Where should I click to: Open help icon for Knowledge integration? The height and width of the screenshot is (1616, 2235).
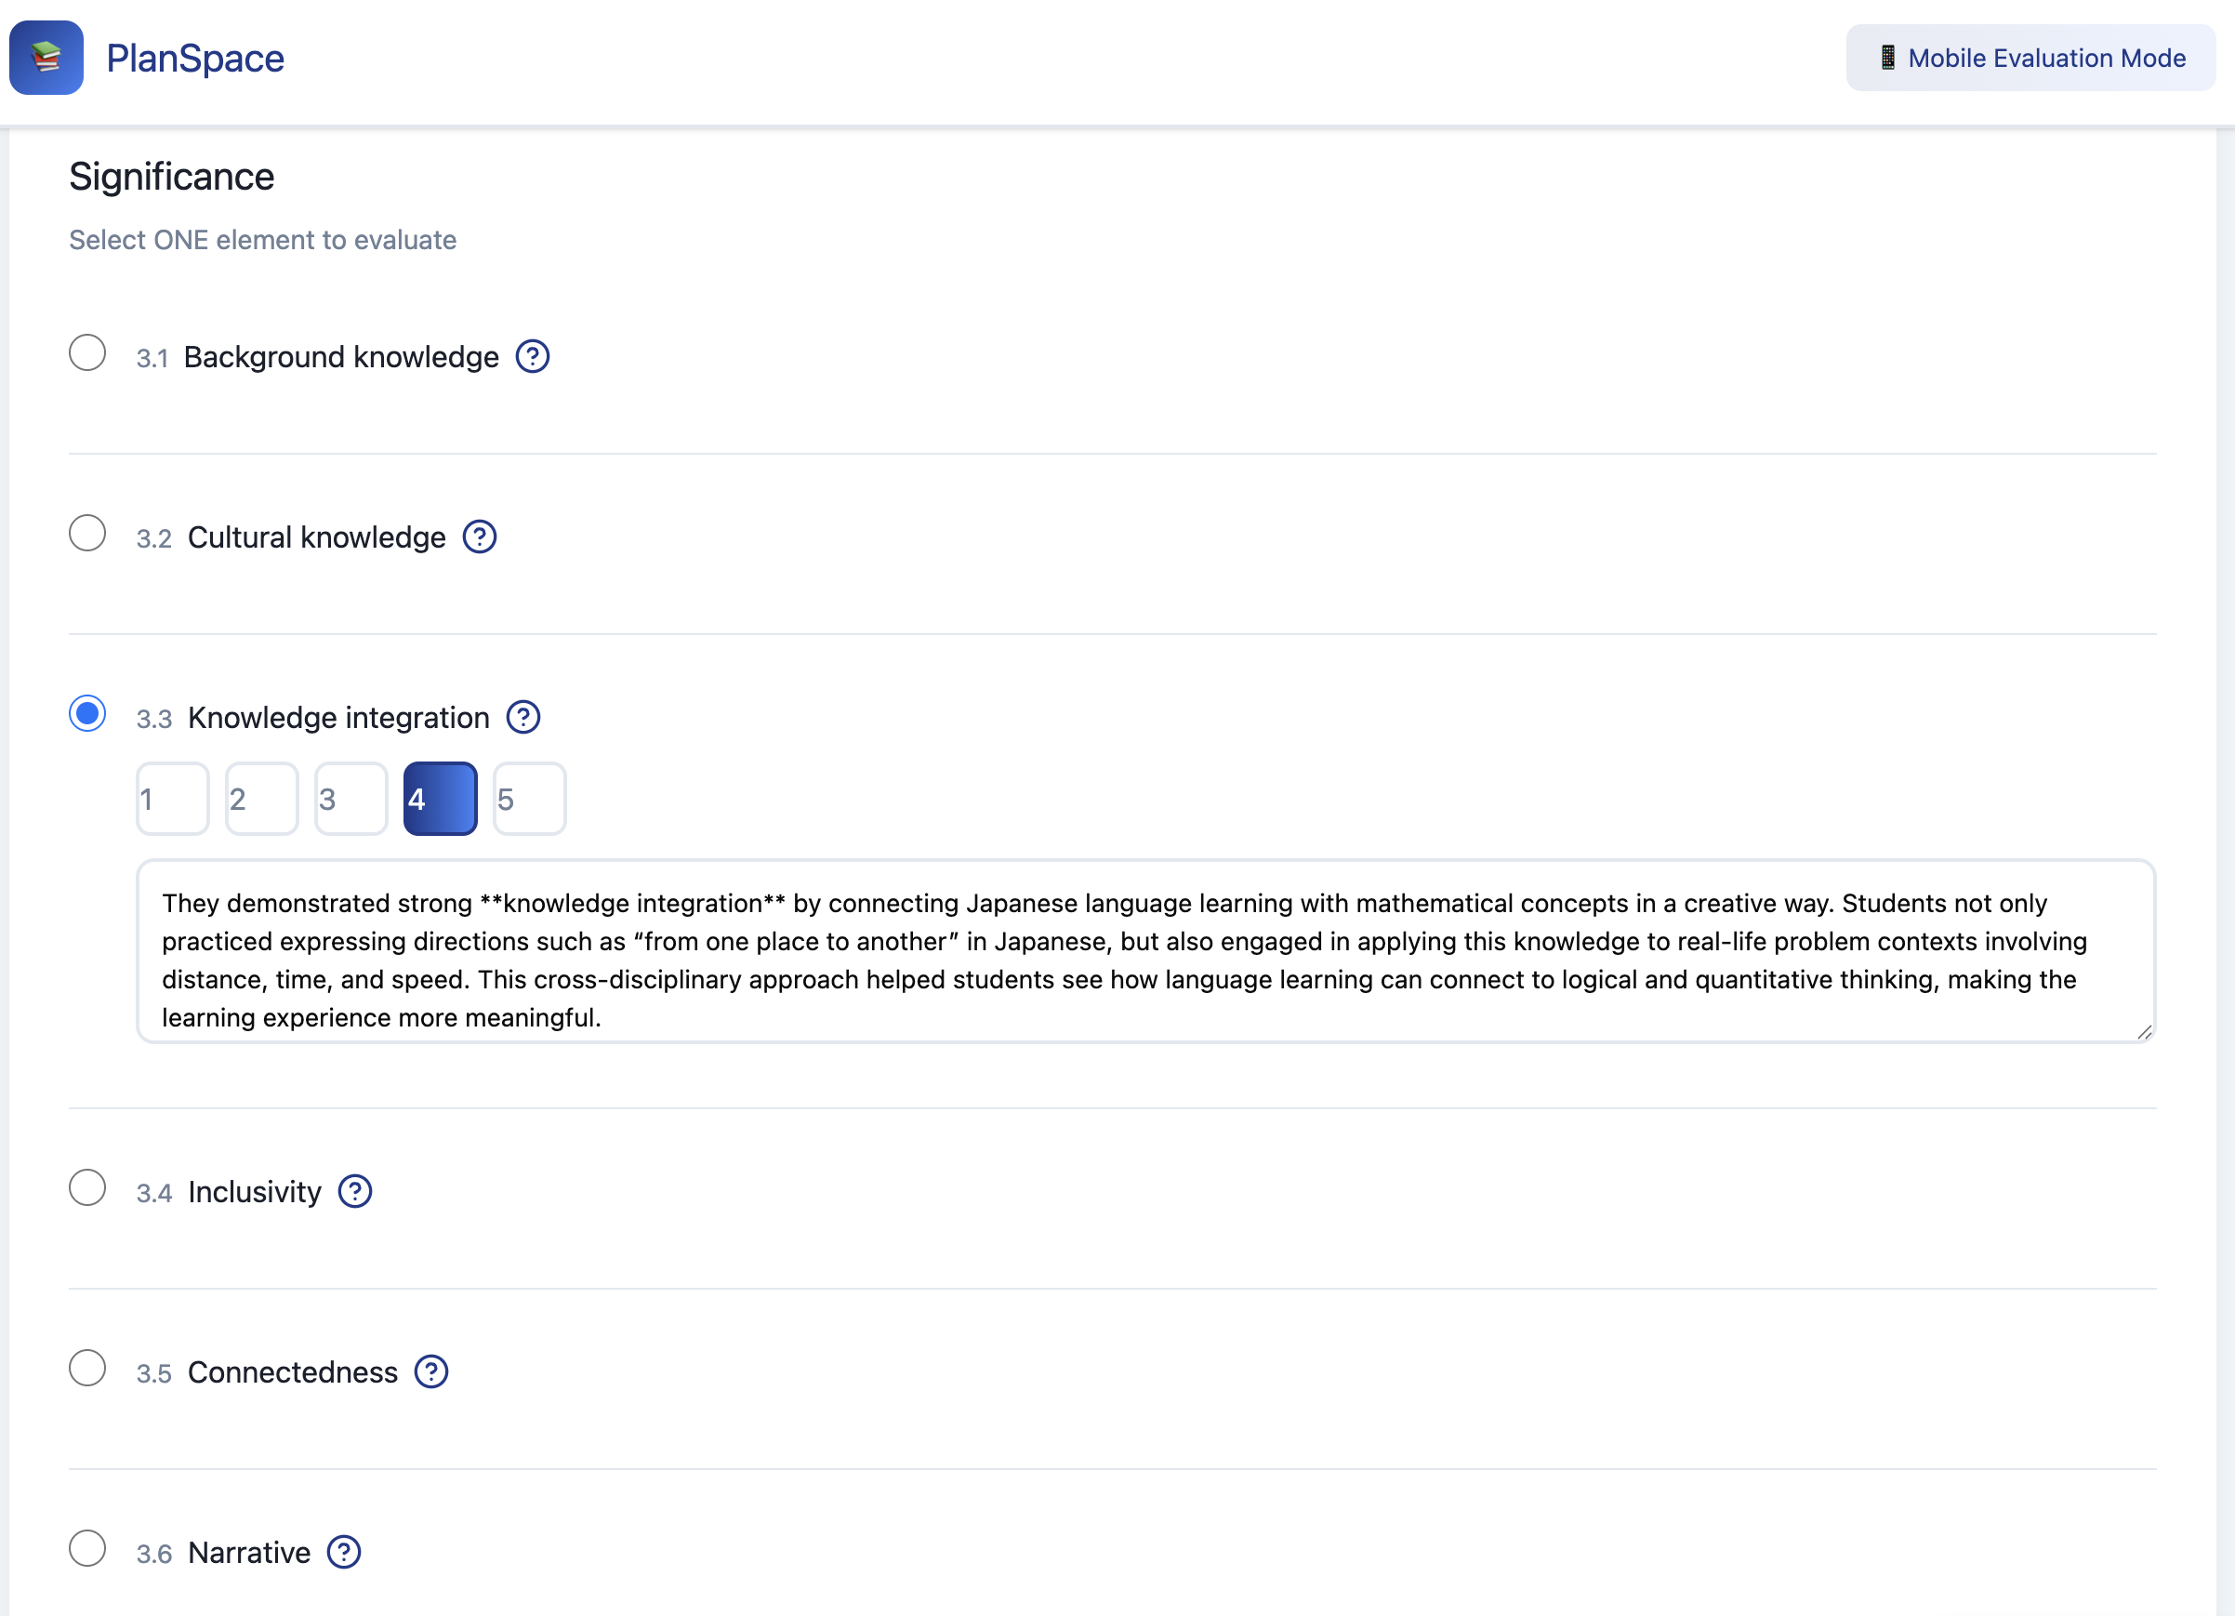522,718
